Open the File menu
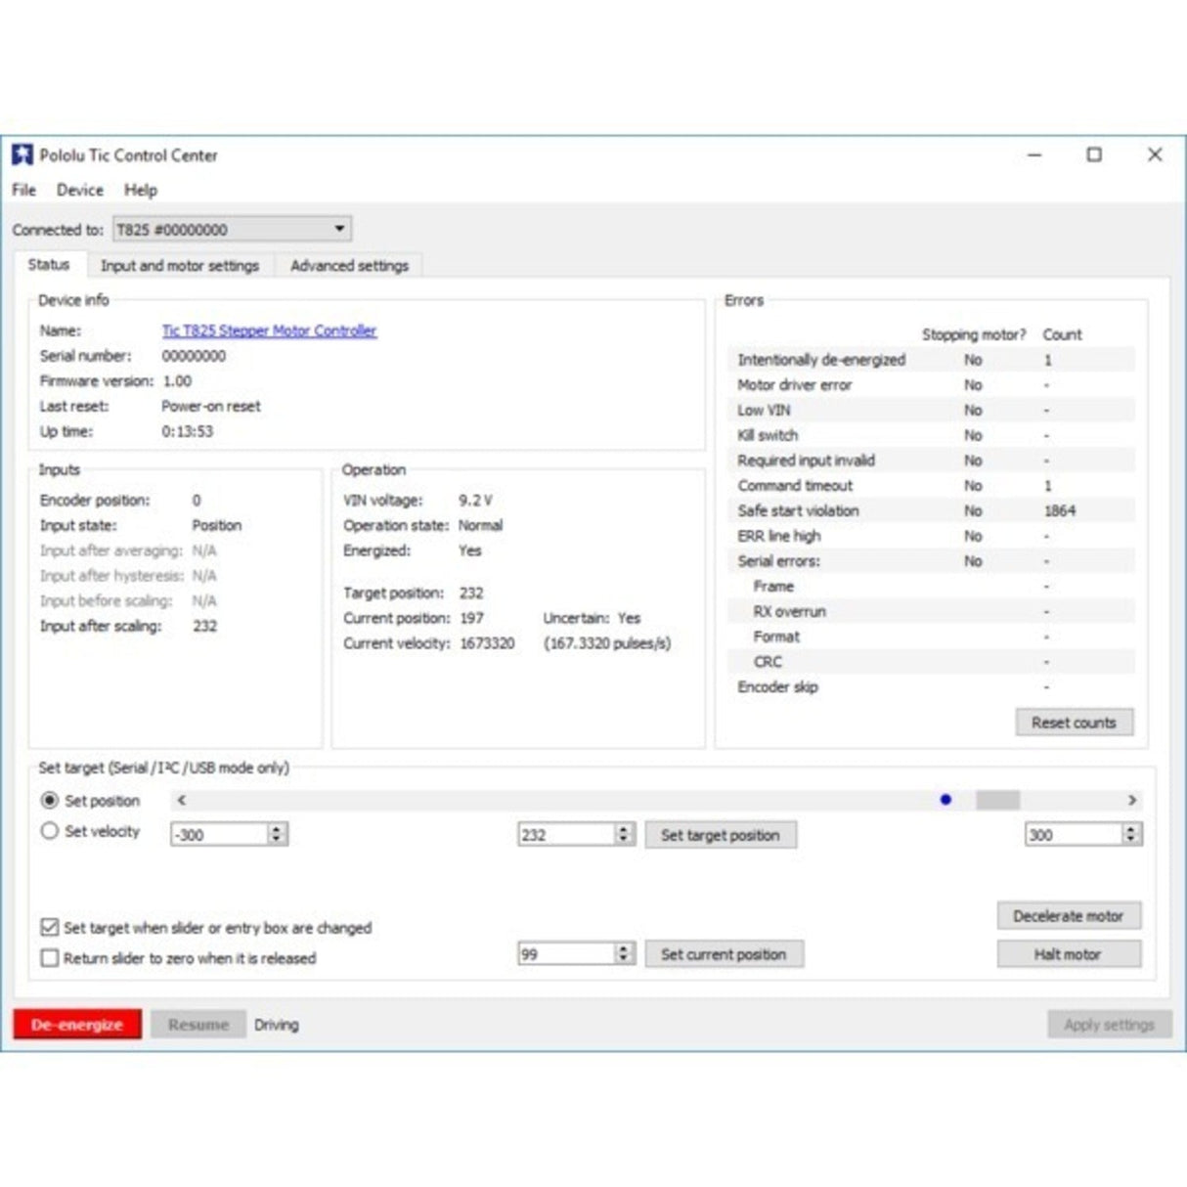Image resolution: width=1187 pixels, height=1187 pixels. point(23,190)
